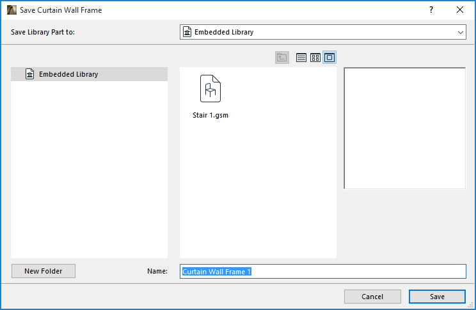Switch to small icons grid view
Viewport: 476px width, 310px height.
point(315,58)
